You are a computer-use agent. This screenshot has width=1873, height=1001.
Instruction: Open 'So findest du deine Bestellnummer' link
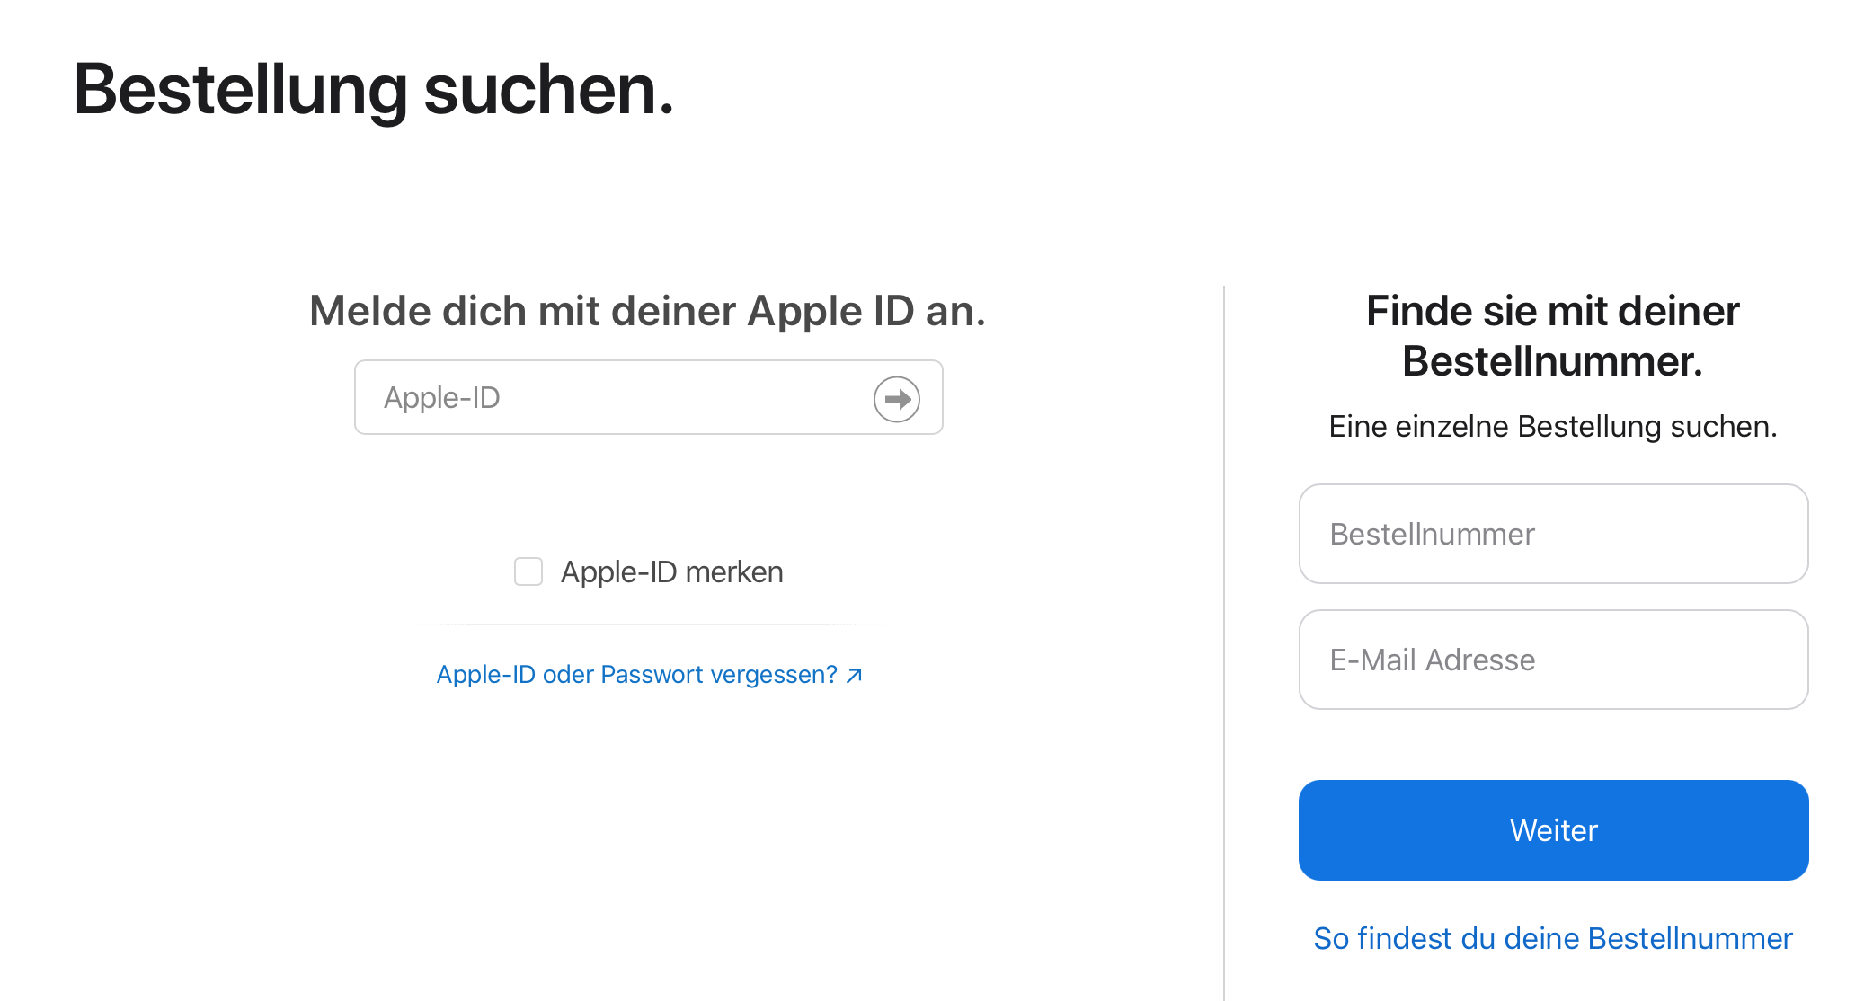point(1552,938)
